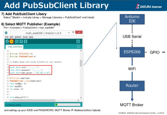
Task: Click the window title 'mqtt_esp8266 | Arduino 1.6.6'
Action: click(x=43, y=33)
